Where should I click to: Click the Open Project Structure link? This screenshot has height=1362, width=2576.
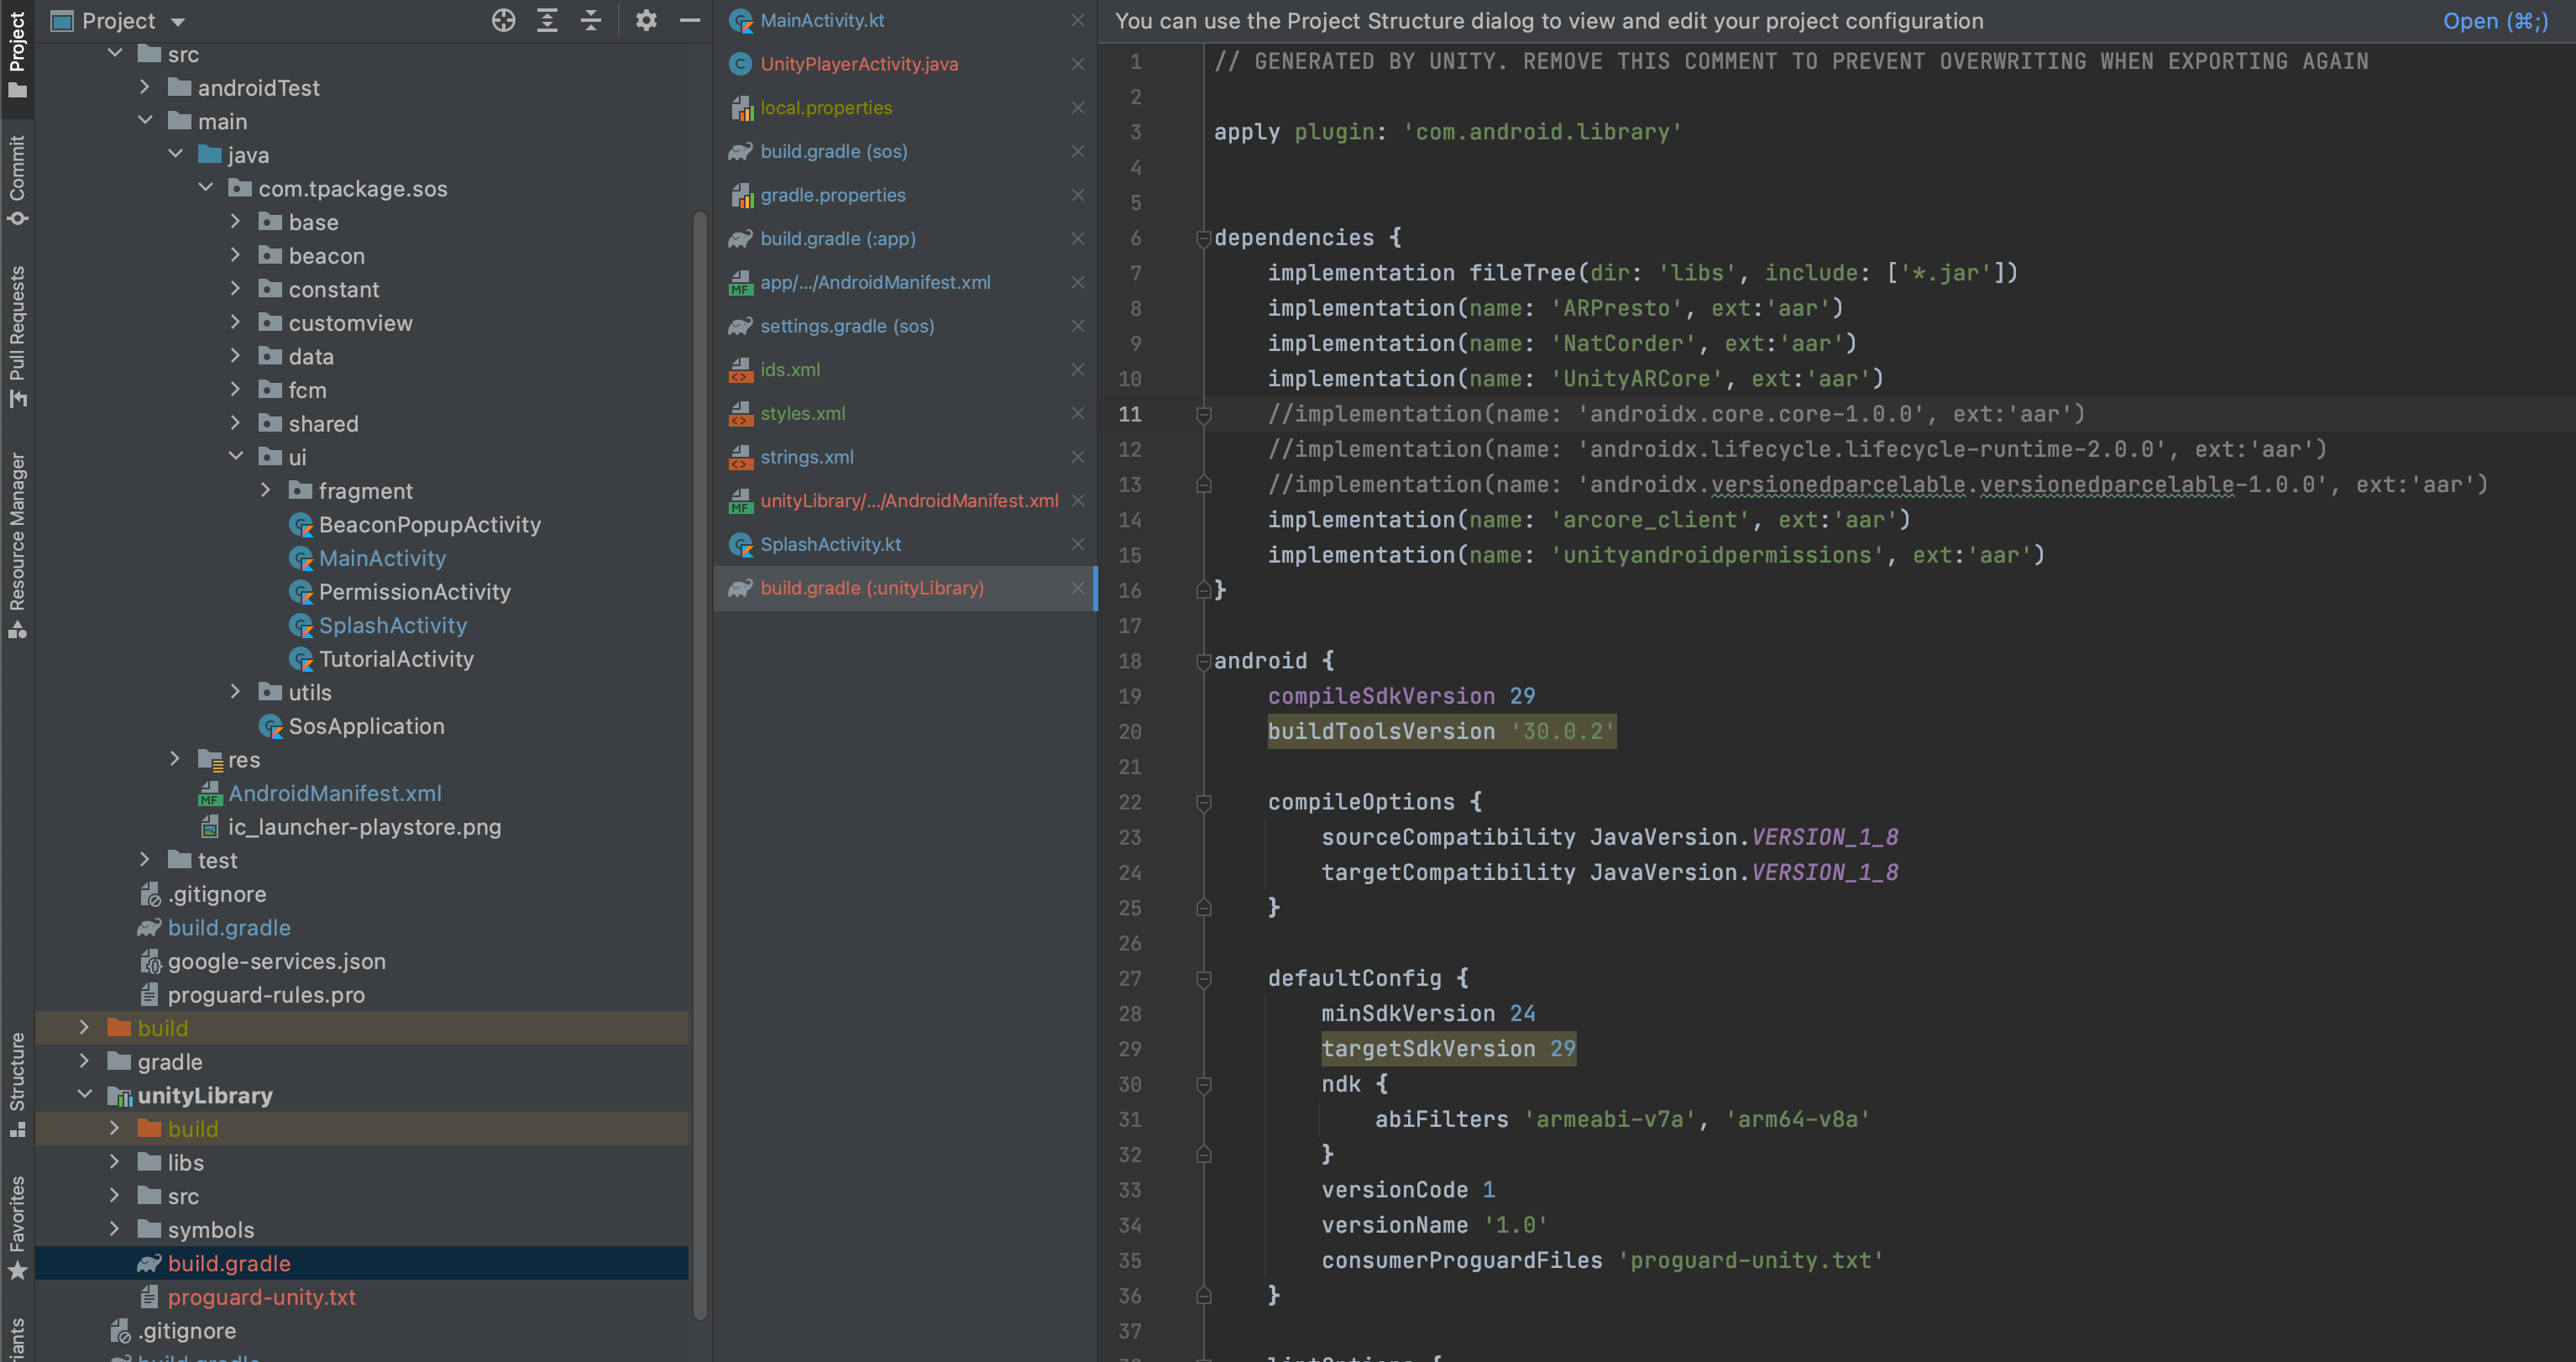(x=2494, y=21)
